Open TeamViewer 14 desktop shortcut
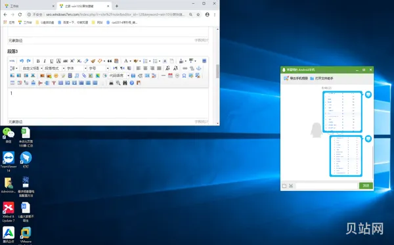 coord(9,162)
